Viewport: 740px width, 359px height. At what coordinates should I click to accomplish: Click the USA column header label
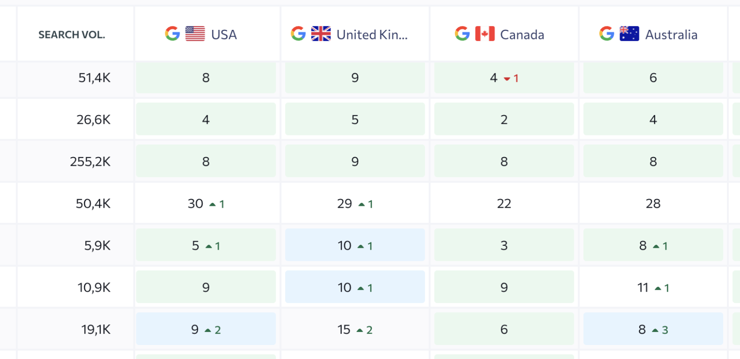click(x=225, y=34)
